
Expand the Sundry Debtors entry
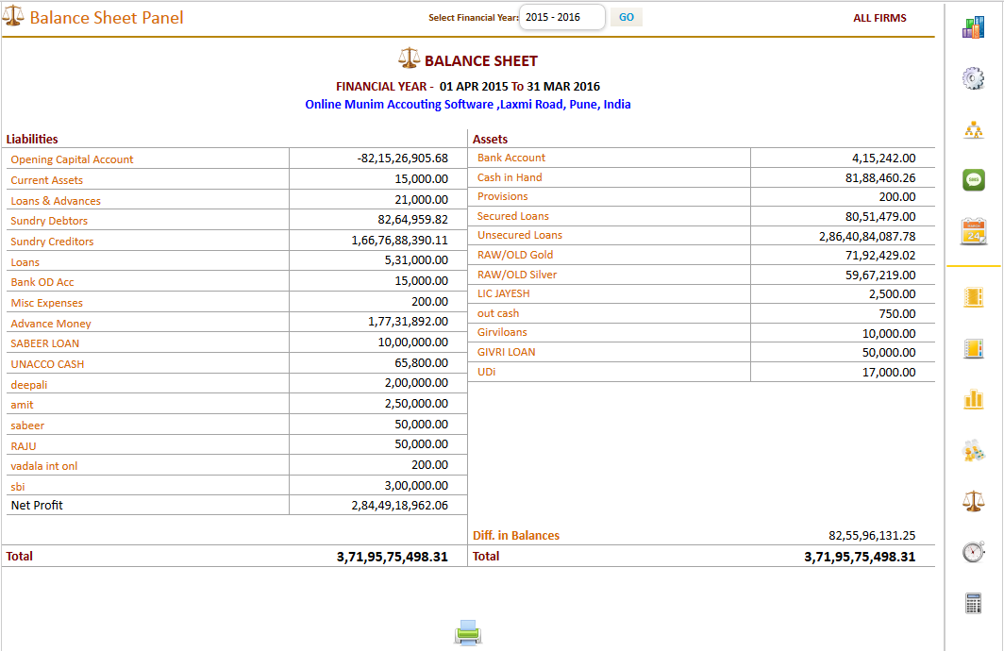tap(49, 220)
